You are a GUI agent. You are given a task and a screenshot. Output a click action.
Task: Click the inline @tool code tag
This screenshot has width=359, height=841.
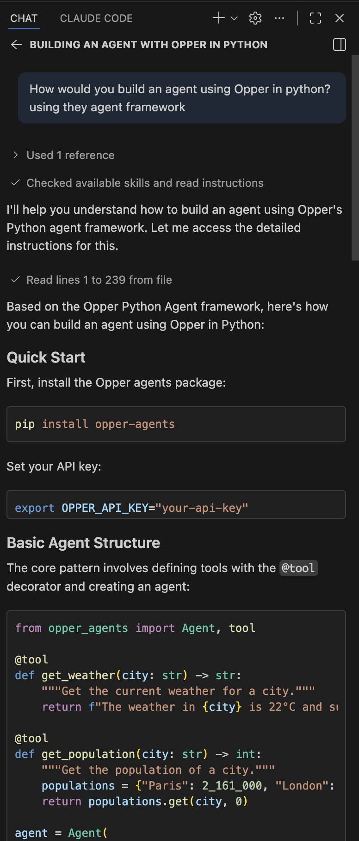click(298, 568)
